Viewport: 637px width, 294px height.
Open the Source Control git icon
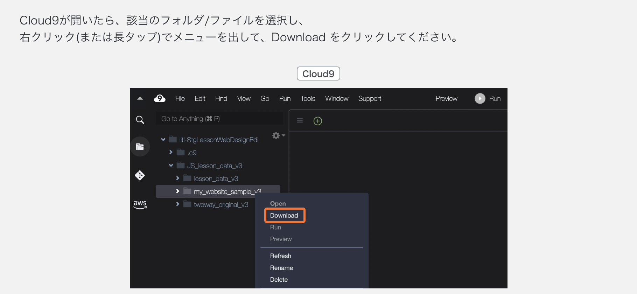(x=140, y=175)
